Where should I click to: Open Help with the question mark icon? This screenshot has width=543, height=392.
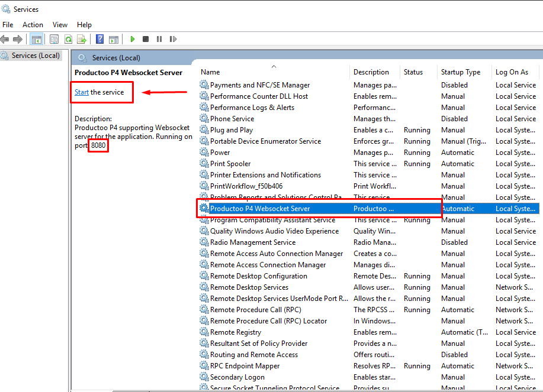click(99, 39)
